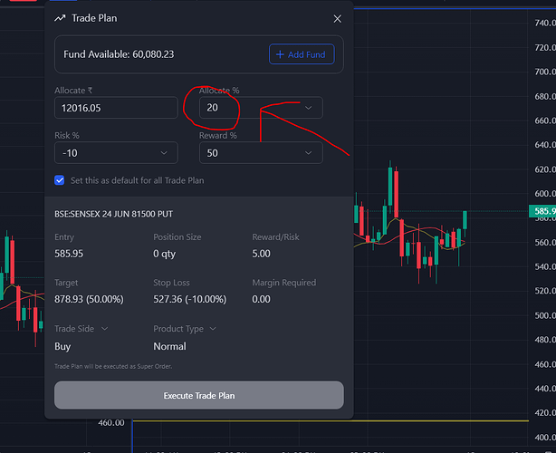Open the Reward % dropdown showing 50
This screenshot has height=453, width=556.
click(309, 153)
